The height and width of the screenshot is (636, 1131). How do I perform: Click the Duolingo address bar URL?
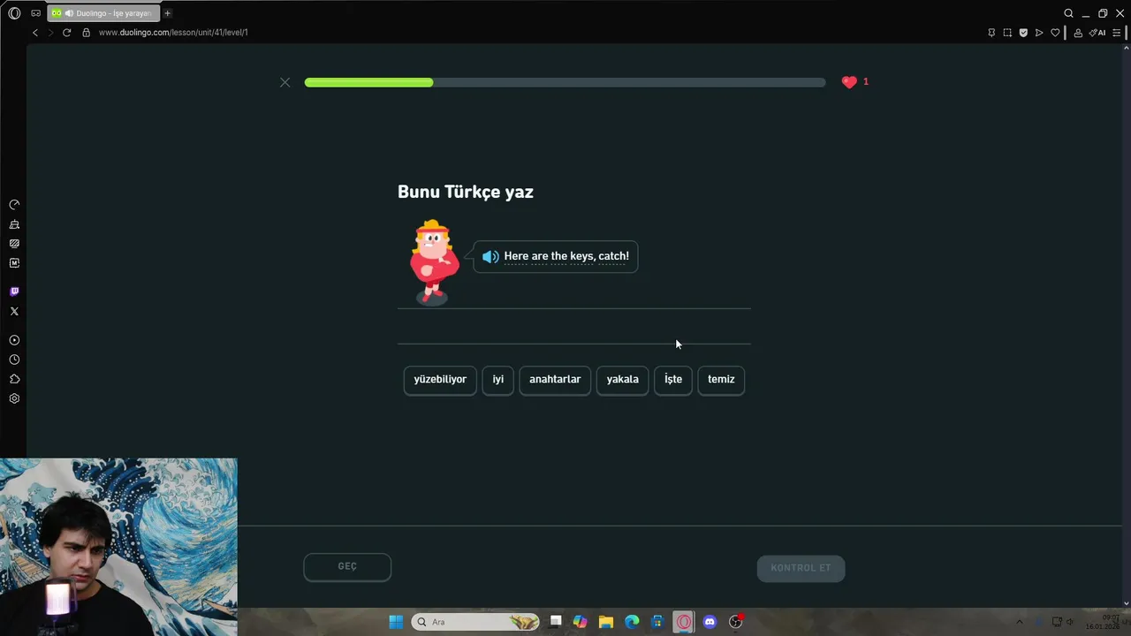[x=173, y=33]
